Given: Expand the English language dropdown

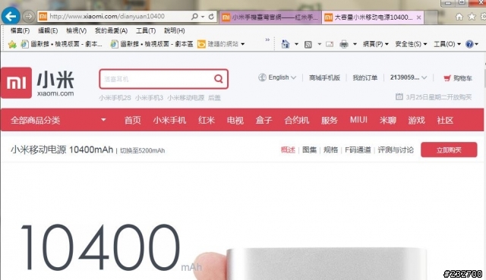Looking at the screenshot, I should pos(293,77).
